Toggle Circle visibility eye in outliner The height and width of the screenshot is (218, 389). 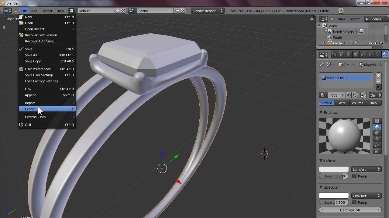pos(370,43)
